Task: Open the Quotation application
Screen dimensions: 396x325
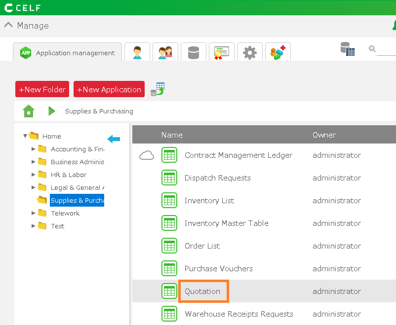Action: point(202,291)
